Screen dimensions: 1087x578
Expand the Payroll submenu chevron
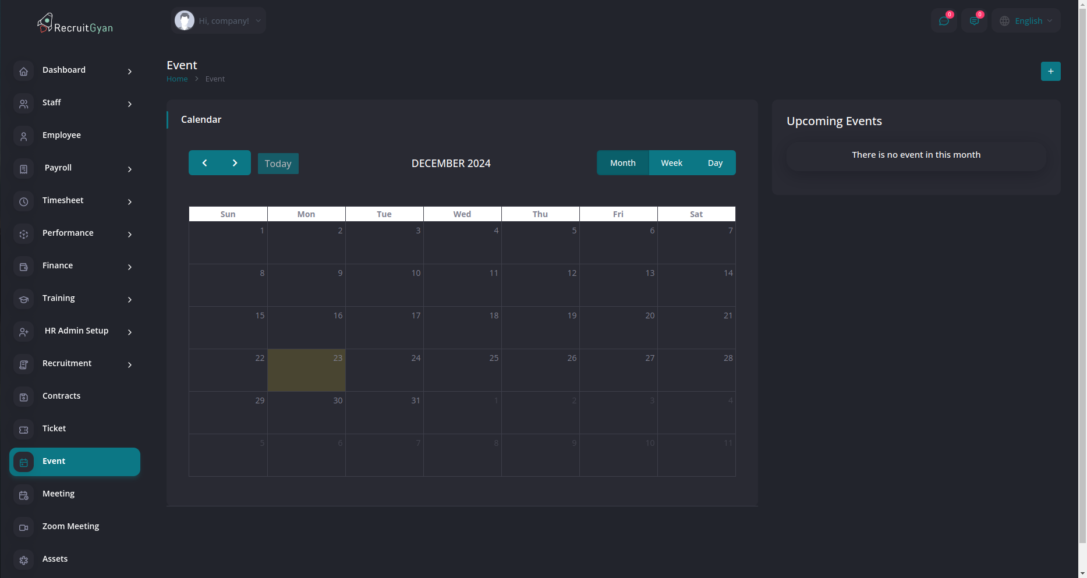[130, 169]
